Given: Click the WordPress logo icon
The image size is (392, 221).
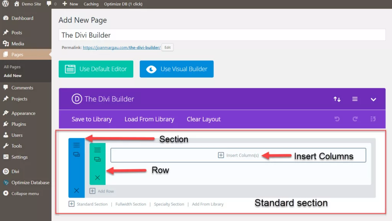Looking at the screenshot, I should (5, 4).
